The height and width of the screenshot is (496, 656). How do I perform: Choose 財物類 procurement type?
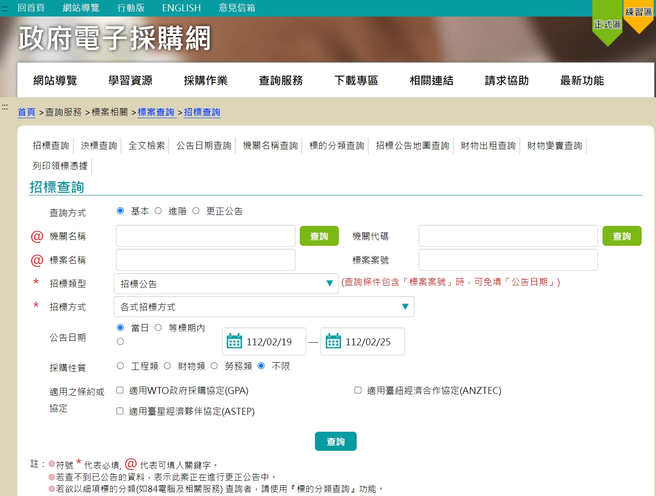coord(167,366)
